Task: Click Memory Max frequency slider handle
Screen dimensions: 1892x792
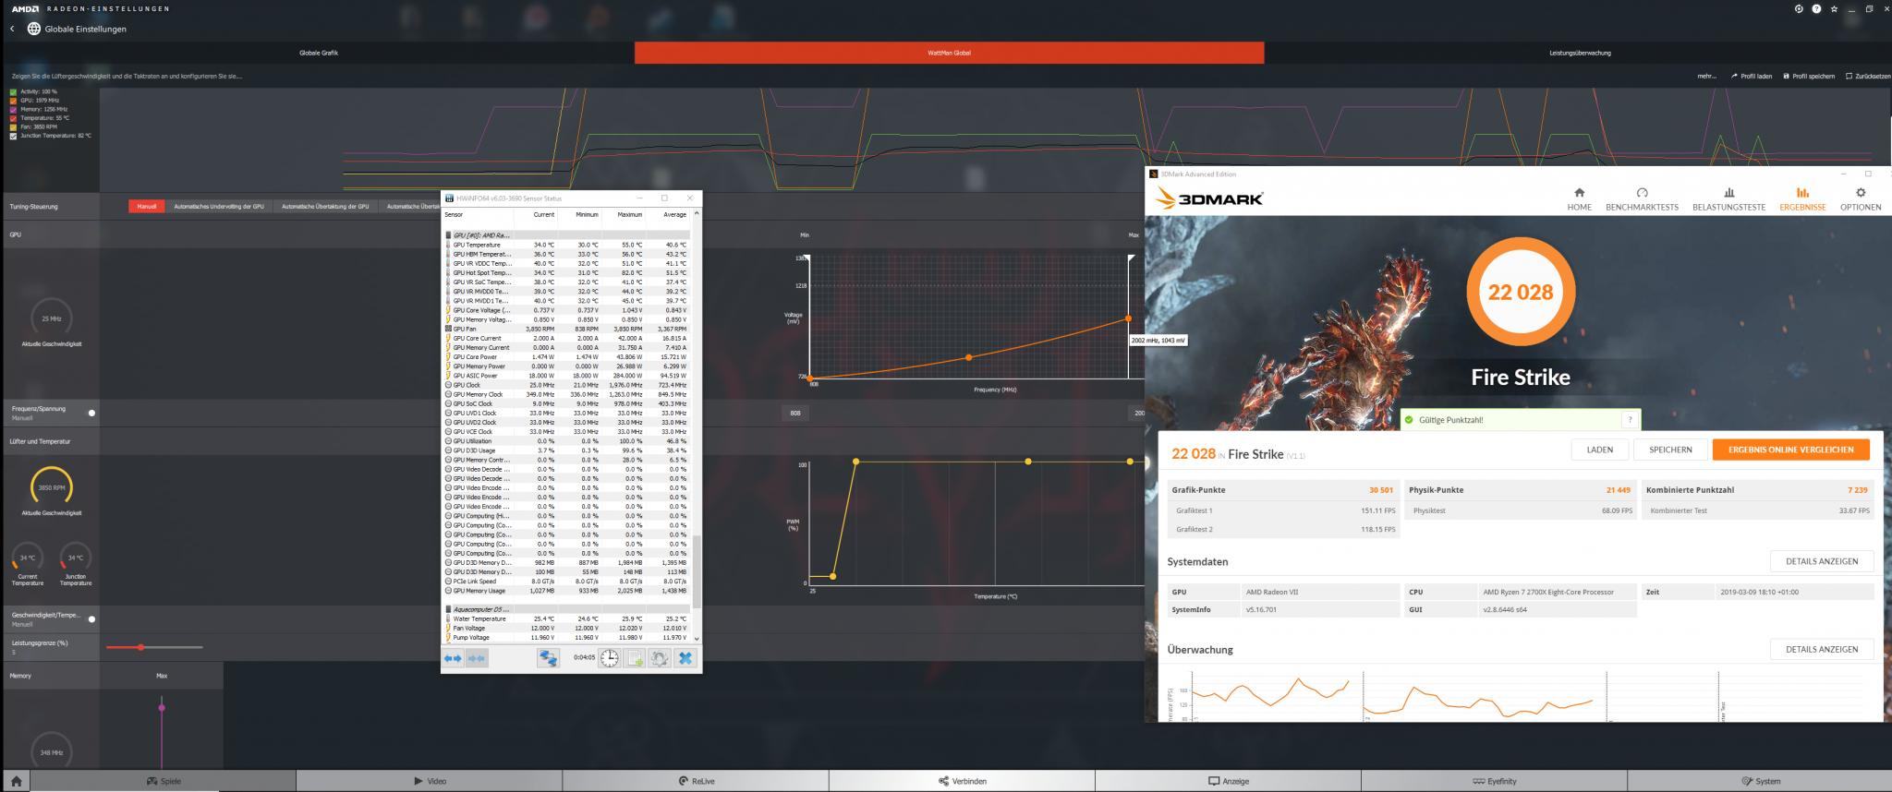Action: pyautogui.click(x=162, y=708)
